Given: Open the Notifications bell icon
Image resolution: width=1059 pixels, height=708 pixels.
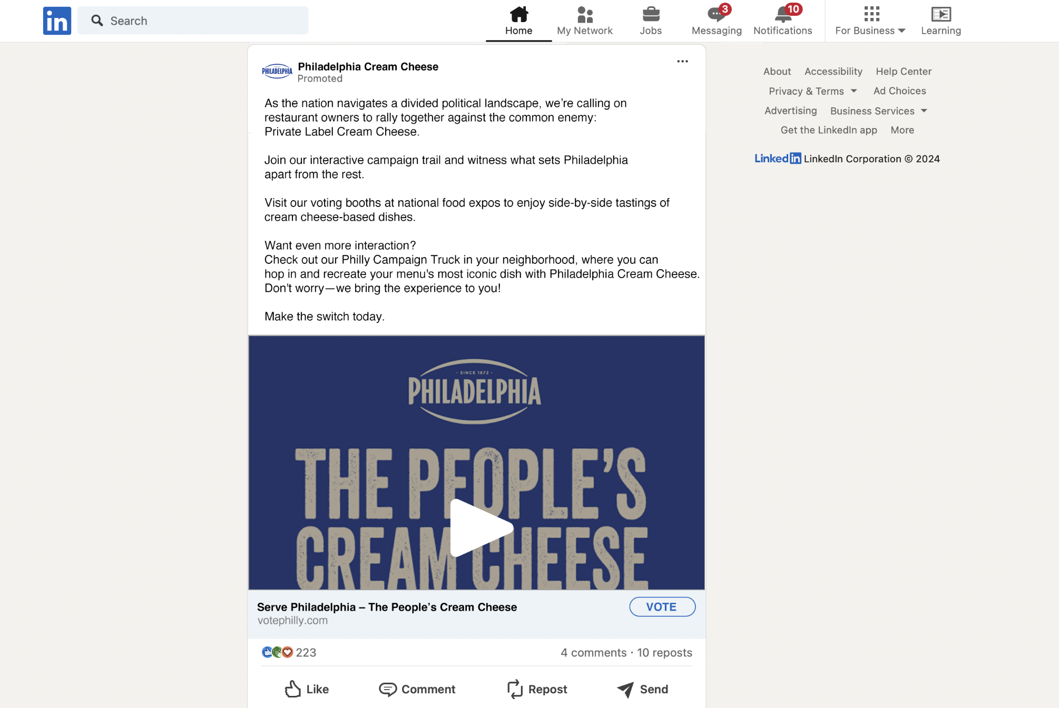Looking at the screenshot, I should (783, 14).
